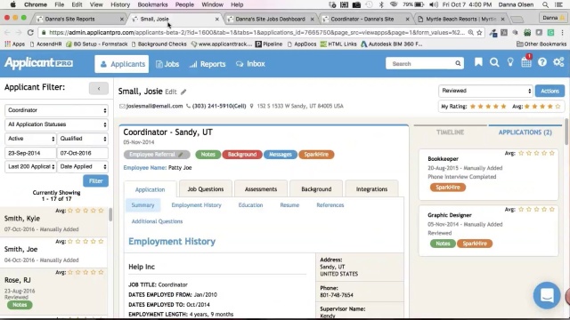Image resolution: width=570 pixels, height=320 pixels.
Task: Click the ApplicantPRO logo
Action: point(38,63)
